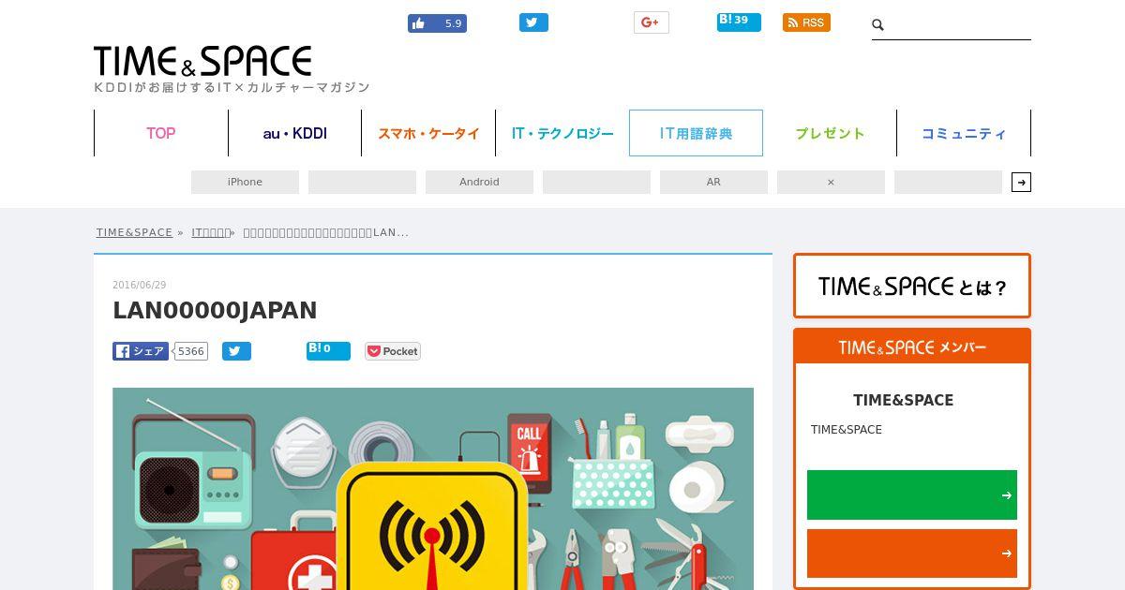This screenshot has width=1125, height=590.
Task: Select the TOP navigation tab
Action: pyautogui.click(x=161, y=133)
